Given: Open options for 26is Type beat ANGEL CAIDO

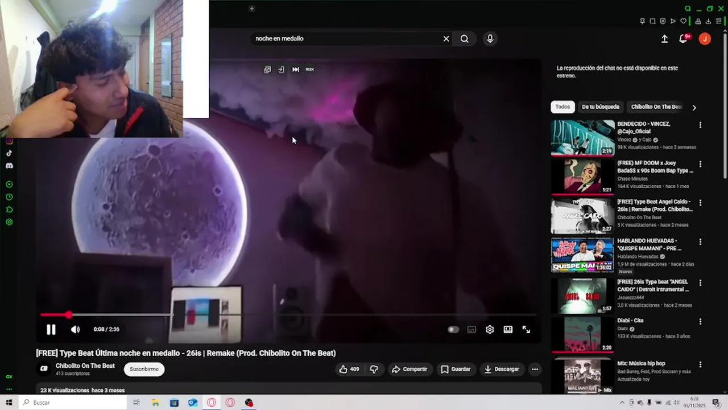Looking at the screenshot, I should [x=700, y=282].
